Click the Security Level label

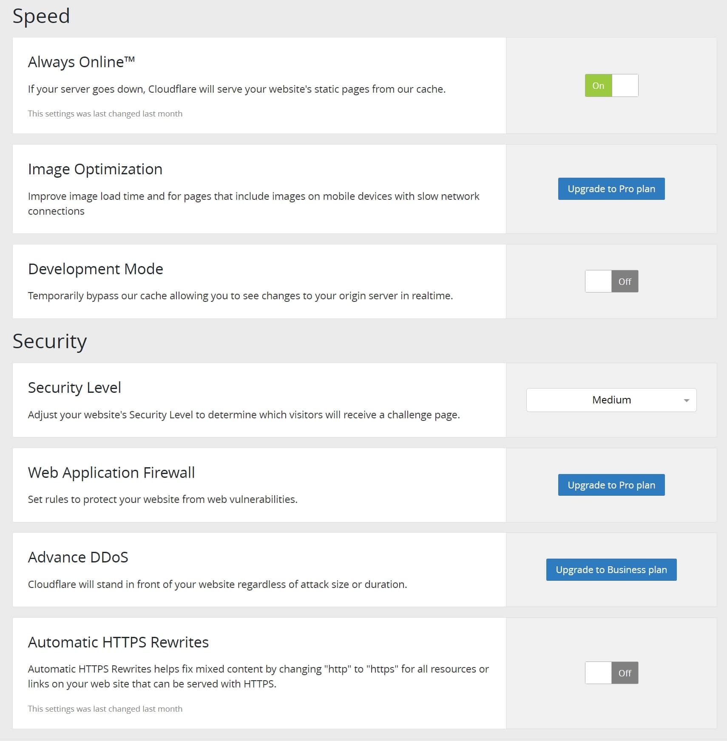(x=74, y=387)
